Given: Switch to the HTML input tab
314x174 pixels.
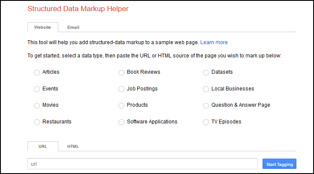Looking at the screenshot, I should point(73,147).
